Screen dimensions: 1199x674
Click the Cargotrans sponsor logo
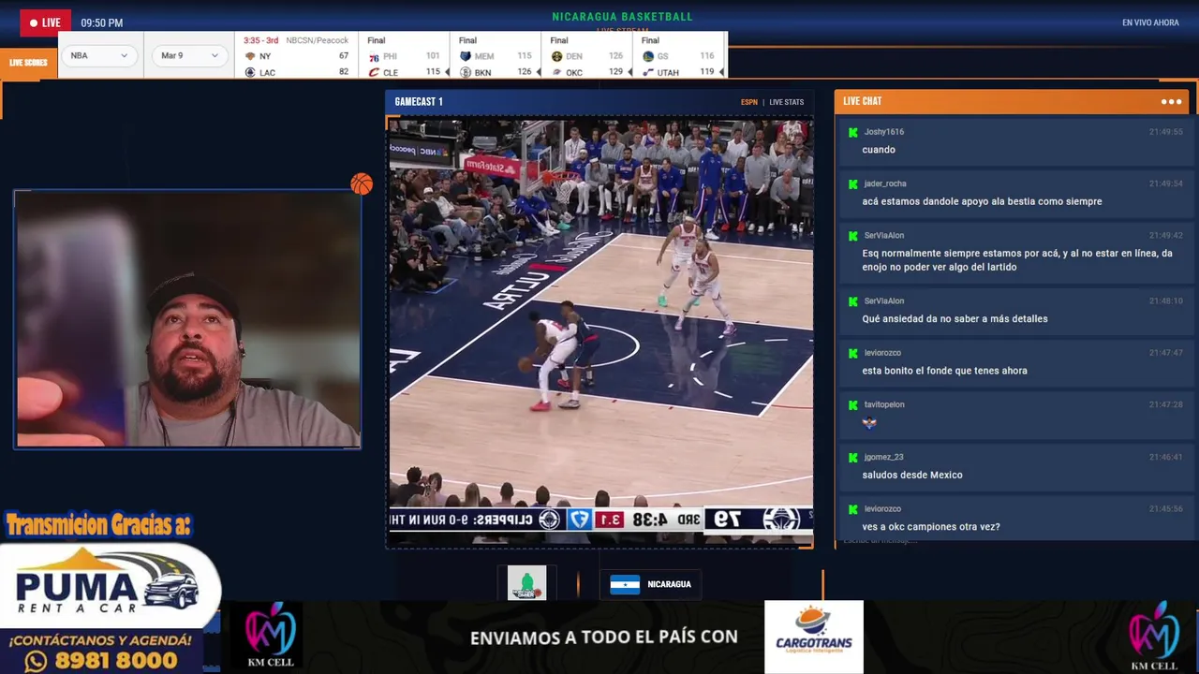[813, 637]
